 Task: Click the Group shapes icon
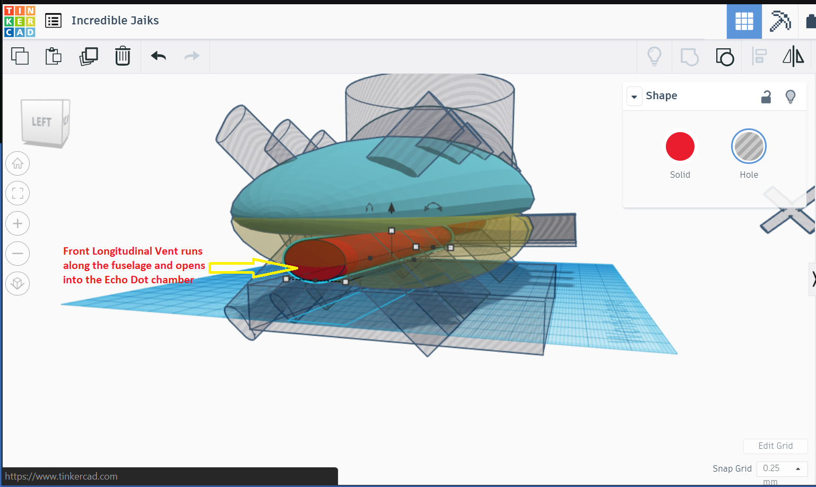tap(689, 56)
